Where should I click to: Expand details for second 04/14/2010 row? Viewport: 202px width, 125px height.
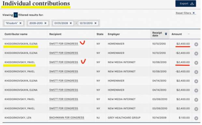pos(196,90)
